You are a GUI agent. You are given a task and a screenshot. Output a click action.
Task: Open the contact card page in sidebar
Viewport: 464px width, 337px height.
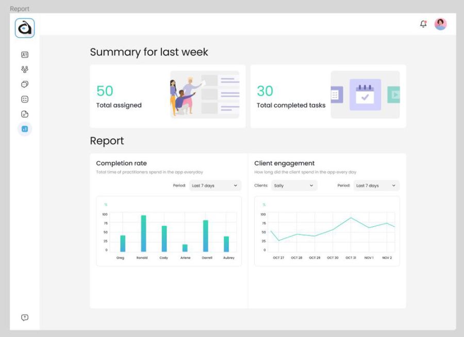(25, 55)
